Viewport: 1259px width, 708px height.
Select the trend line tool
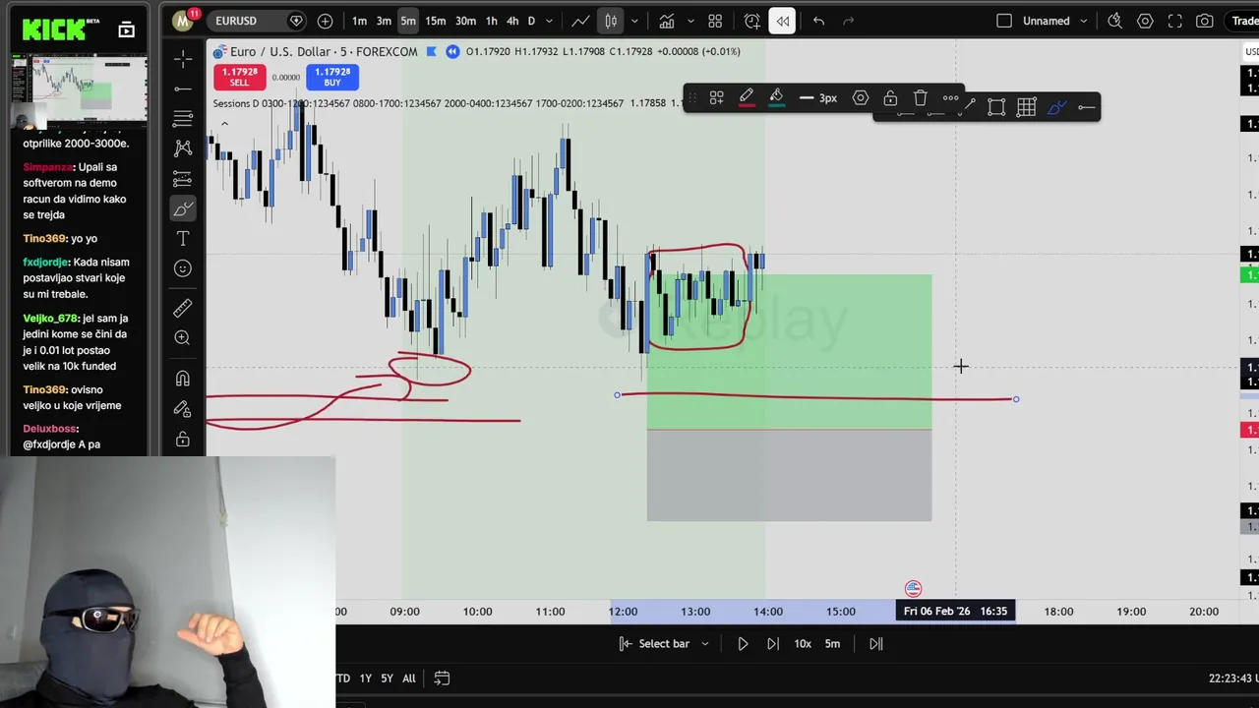183,89
